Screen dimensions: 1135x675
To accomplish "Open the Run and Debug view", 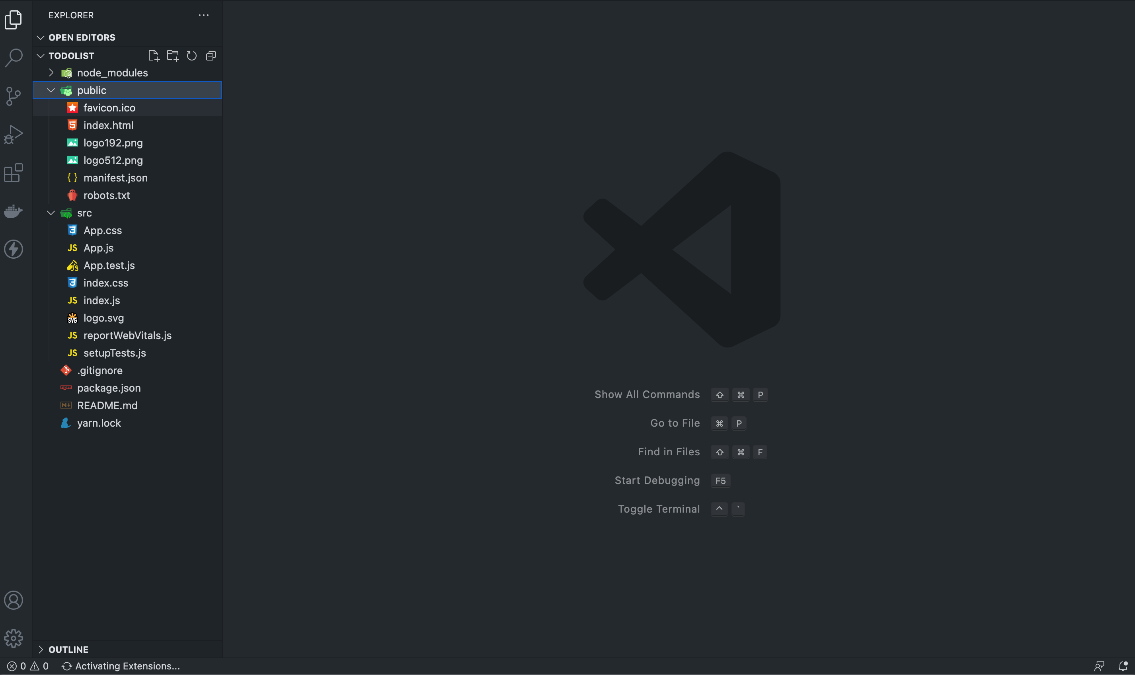I will (14, 135).
